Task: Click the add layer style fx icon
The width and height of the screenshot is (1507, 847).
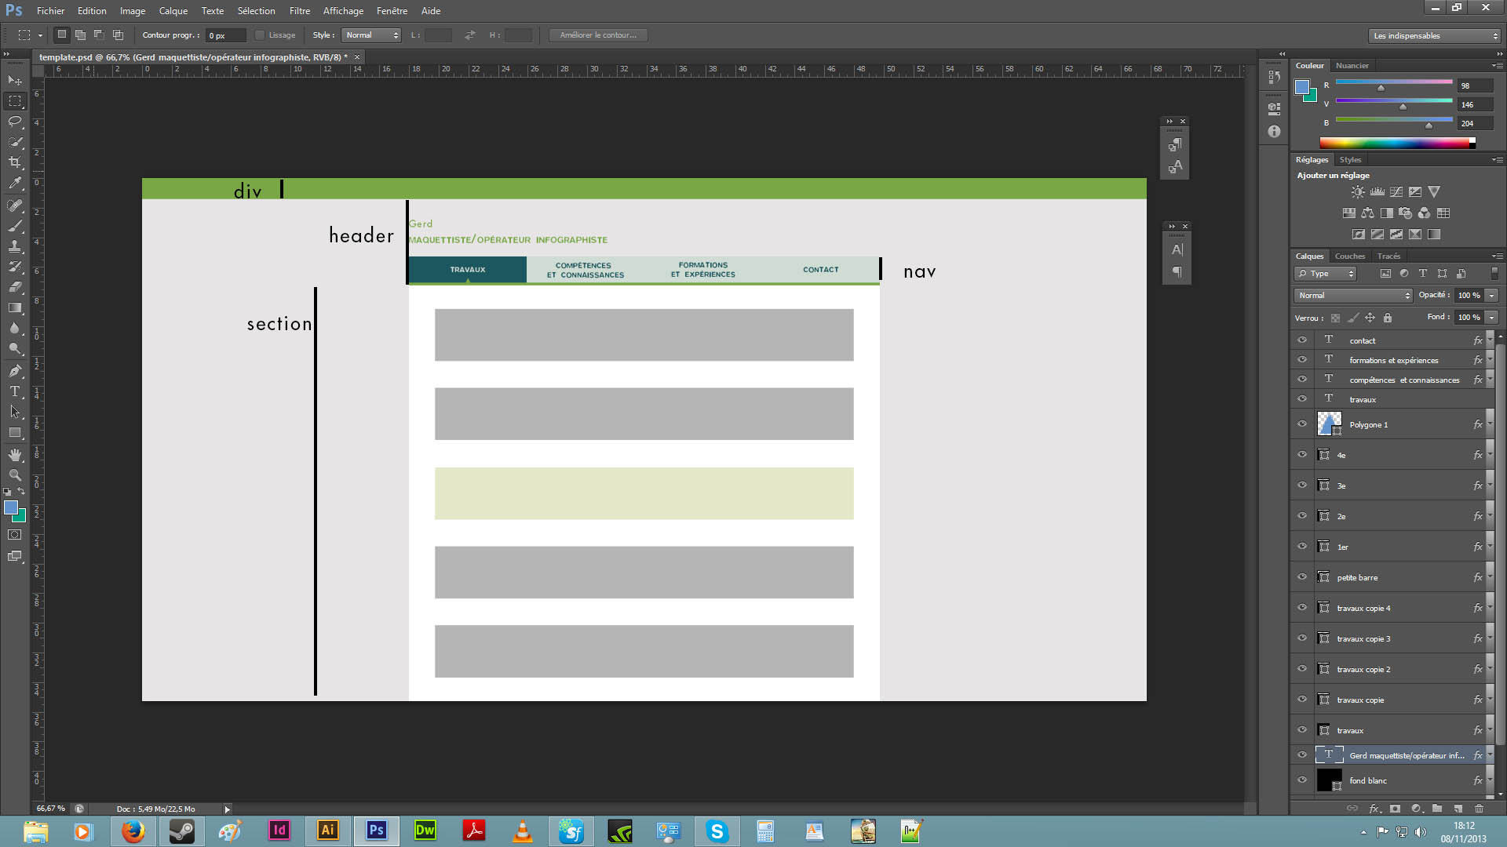Action: point(1374,809)
